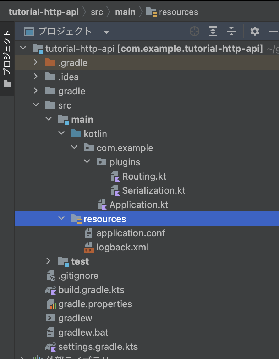
Task: Click the Expand All toolbar icon
Action: [x=213, y=31]
